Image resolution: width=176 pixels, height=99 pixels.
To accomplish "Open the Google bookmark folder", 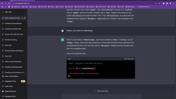I will point(33,7).
